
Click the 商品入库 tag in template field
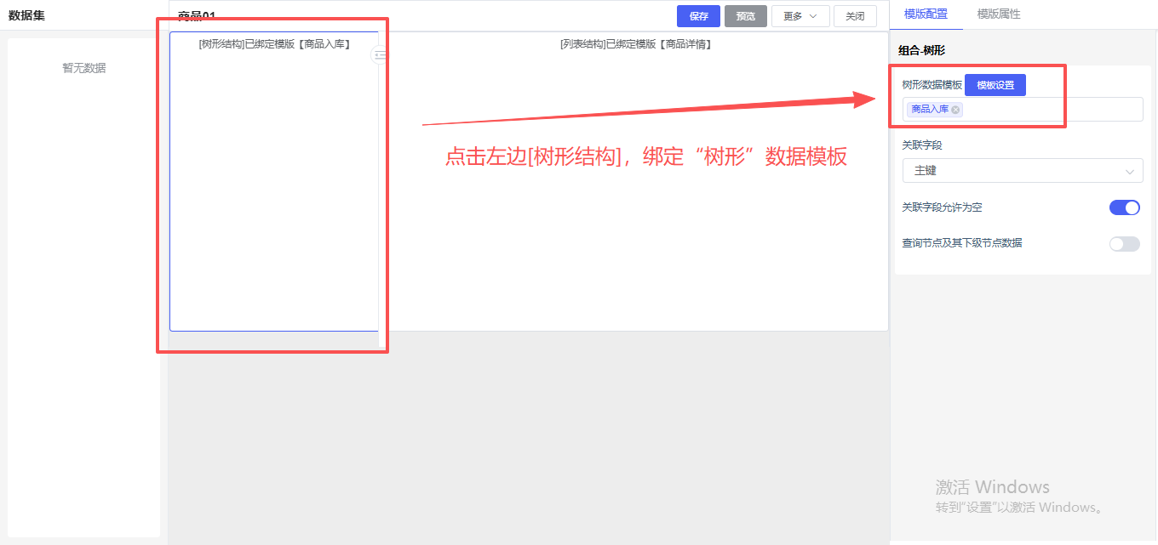pyautogui.click(x=929, y=110)
